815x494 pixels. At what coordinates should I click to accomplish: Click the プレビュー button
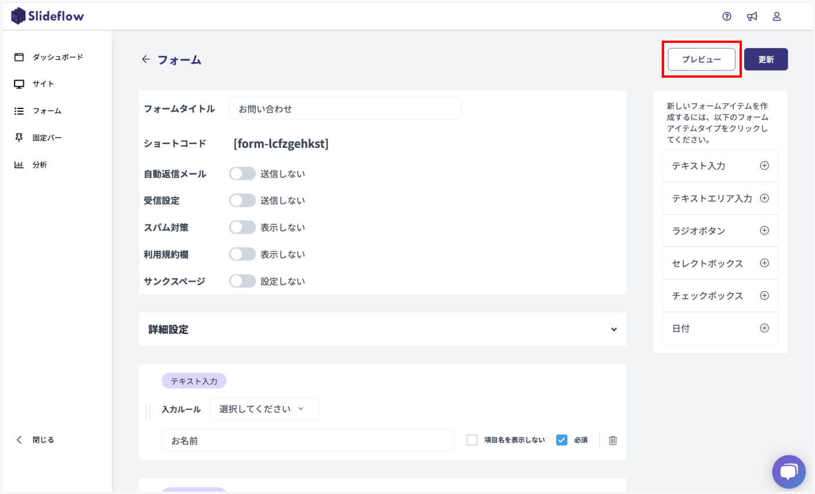(701, 59)
